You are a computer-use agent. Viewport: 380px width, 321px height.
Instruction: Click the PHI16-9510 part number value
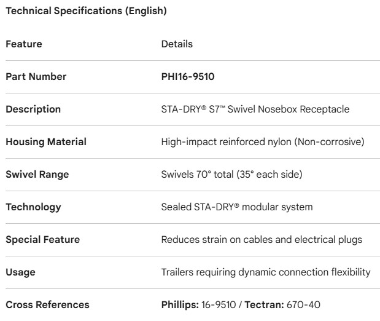click(188, 77)
